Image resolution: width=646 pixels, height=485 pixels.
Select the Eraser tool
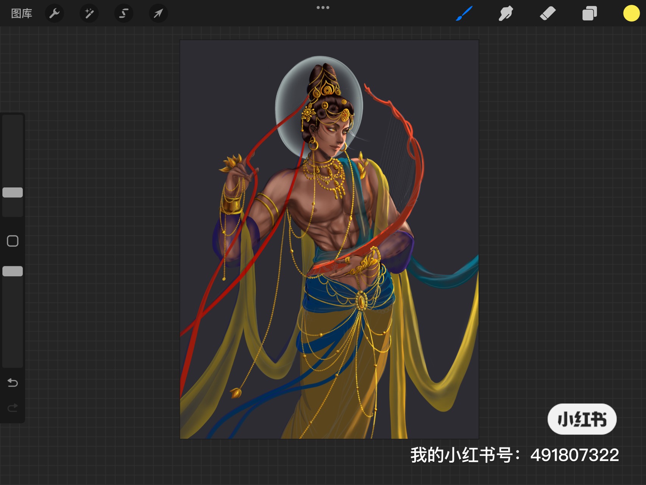pos(548,14)
